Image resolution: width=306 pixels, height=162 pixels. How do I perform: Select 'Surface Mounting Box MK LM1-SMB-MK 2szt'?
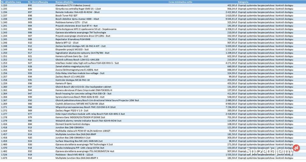79,141
